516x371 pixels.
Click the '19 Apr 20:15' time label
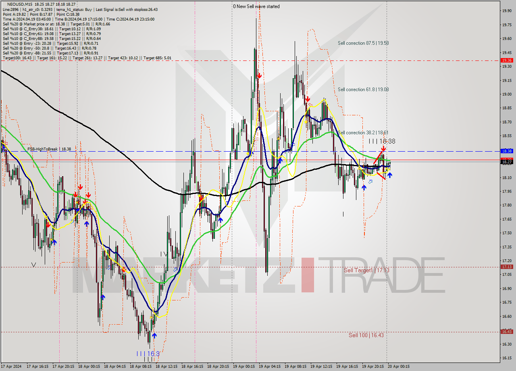tap(373, 367)
